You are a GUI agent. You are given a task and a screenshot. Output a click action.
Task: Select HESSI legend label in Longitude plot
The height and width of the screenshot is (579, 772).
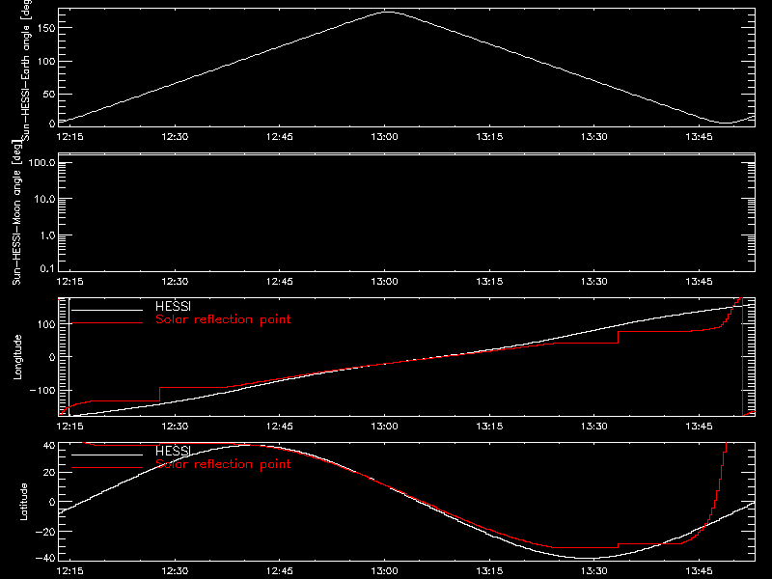pos(173,306)
